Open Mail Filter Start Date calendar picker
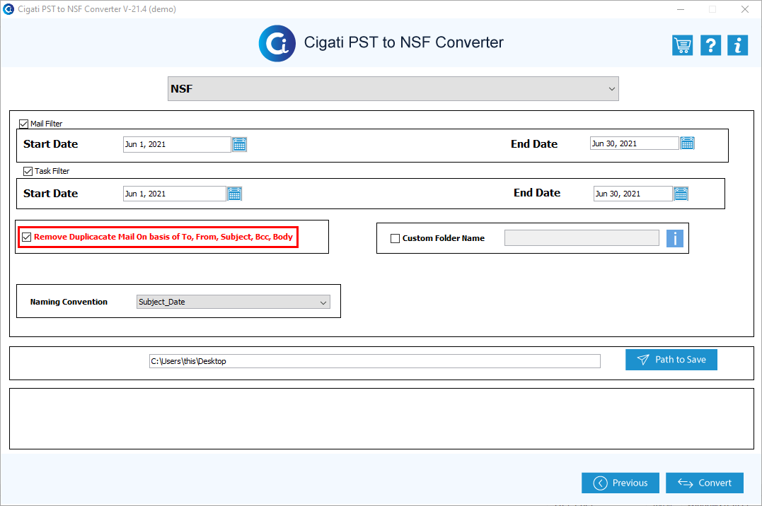The height and width of the screenshot is (506, 762). click(x=240, y=145)
